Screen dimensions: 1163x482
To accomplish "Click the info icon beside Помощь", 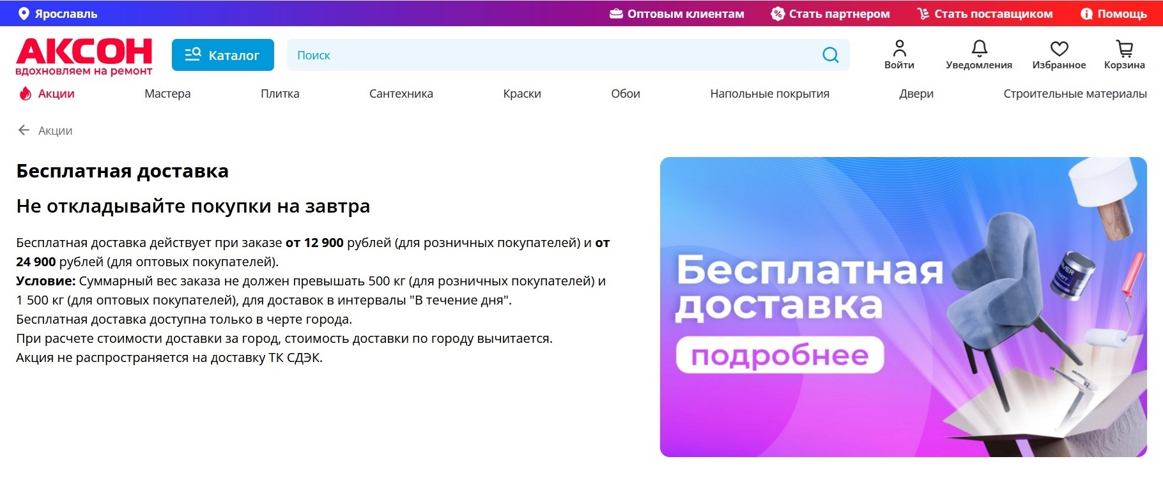I will pos(1086,13).
